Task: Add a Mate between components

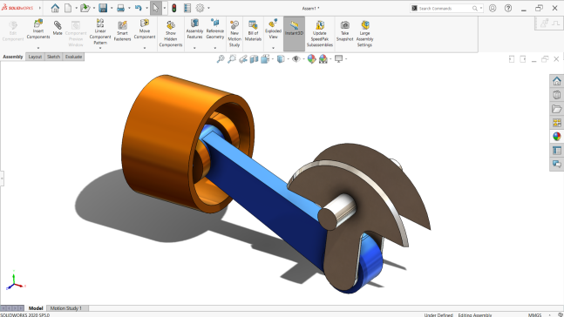Action: [58, 28]
